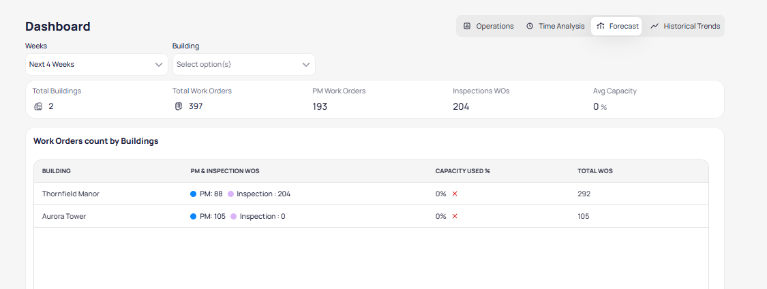Click the Capacity Used % column header
Image resolution: width=767 pixels, height=289 pixels.
[462, 171]
